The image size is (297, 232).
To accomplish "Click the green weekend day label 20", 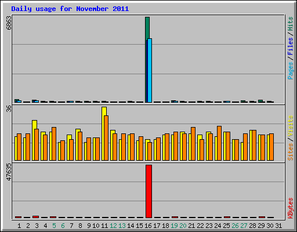I will 183,226.
